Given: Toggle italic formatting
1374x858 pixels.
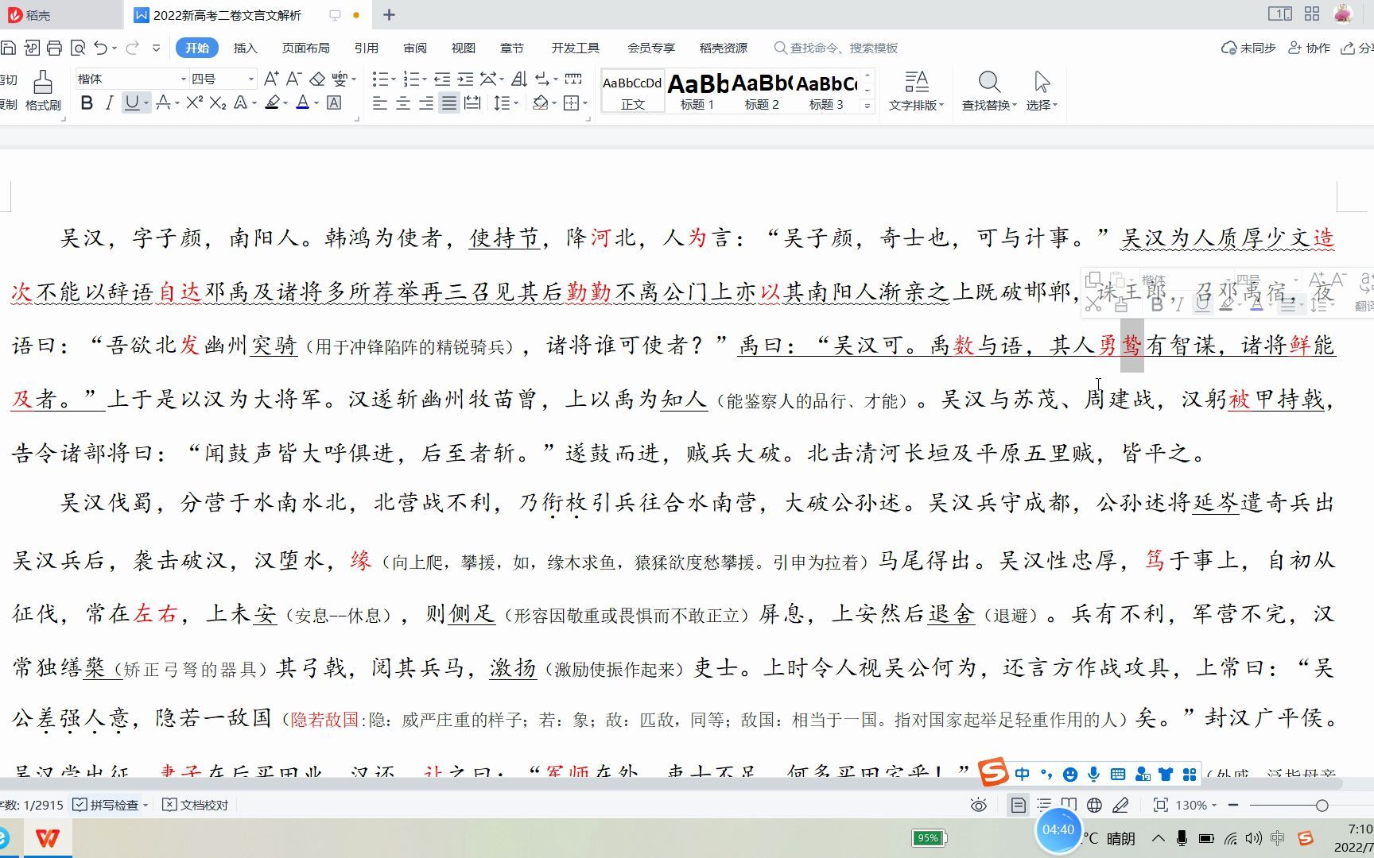Looking at the screenshot, I should click(109, 103).
